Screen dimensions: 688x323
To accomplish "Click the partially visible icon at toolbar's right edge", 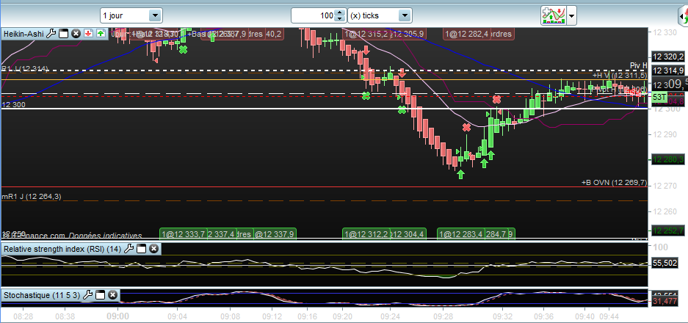I will click(x=684, y=16).
